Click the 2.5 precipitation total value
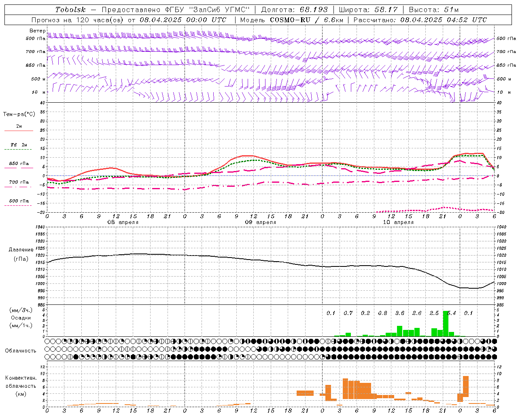This screenshot has width=518, height=414. (434, 313)
